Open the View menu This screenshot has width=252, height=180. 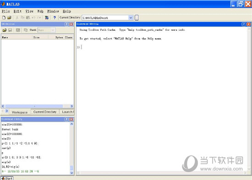29,11
